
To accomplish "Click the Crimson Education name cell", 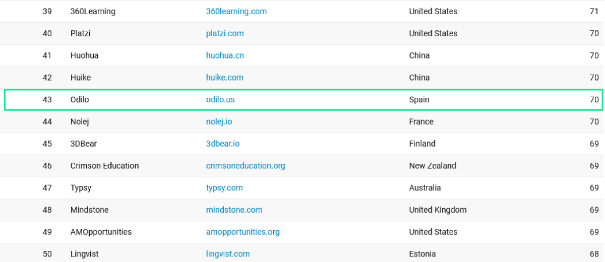I will pos(104,166).
